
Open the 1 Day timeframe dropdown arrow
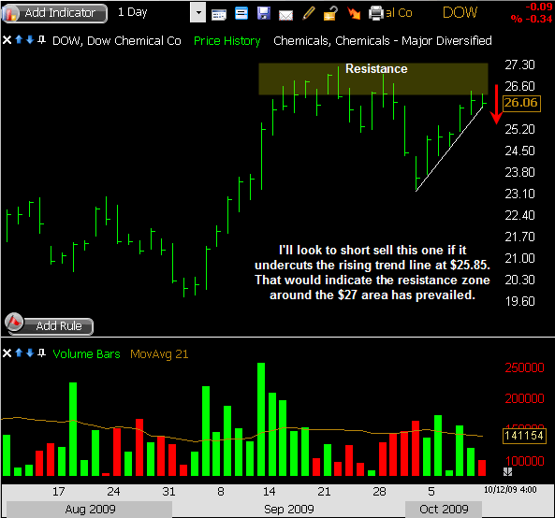pos(197,13)
